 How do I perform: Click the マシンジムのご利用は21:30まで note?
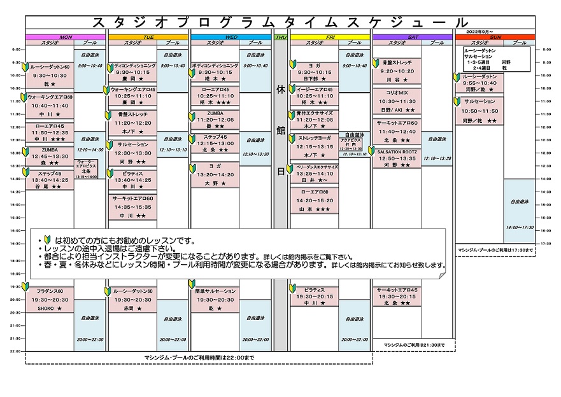(414, 345)
